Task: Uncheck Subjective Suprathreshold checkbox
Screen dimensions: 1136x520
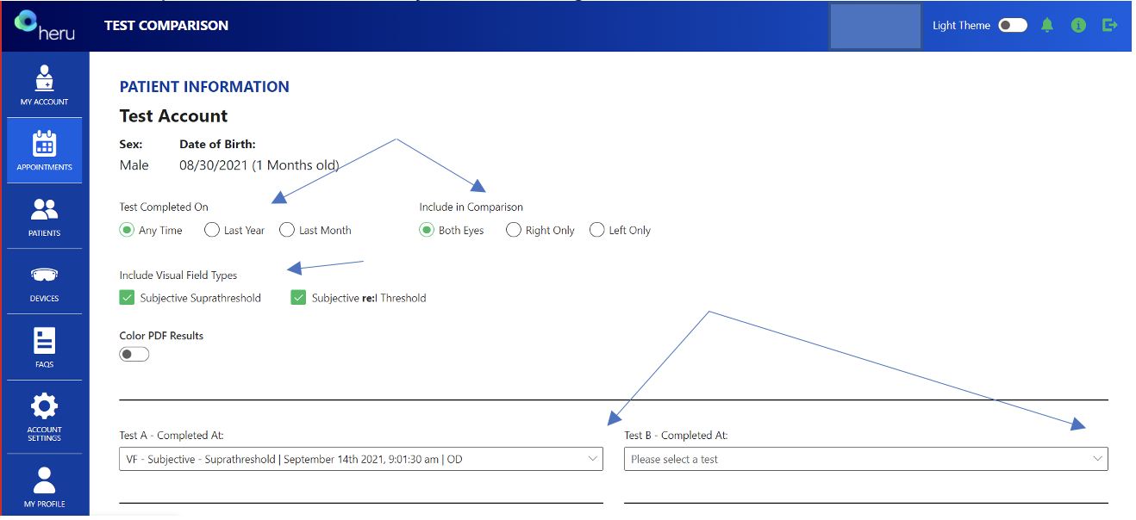Action: click(127, 298)
